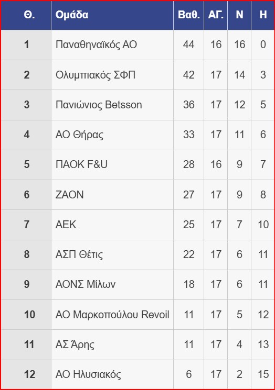Open the ΑΟ Θήρας team entry
The width and height of the screenshot is (275, 390).
79,135
